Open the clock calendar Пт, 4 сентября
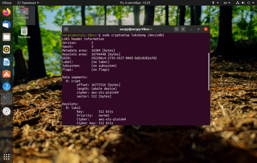This screenshot has width=257, height=163. 135,3
